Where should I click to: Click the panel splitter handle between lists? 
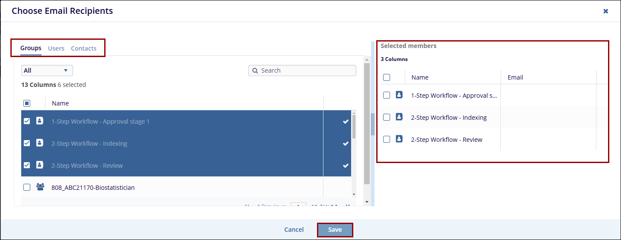point(372,125)
